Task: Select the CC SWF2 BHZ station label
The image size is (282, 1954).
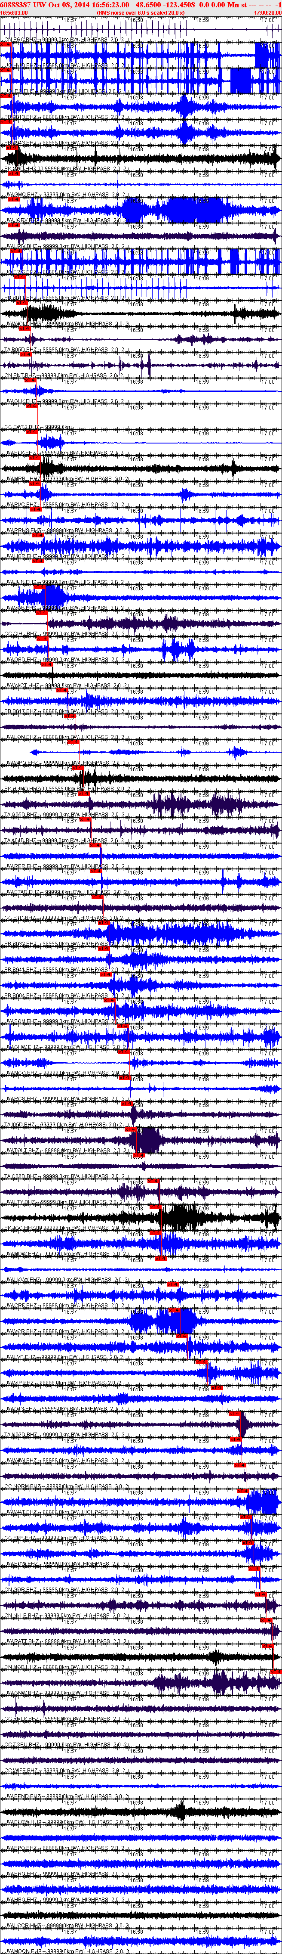Action: (x=38, y=426)
